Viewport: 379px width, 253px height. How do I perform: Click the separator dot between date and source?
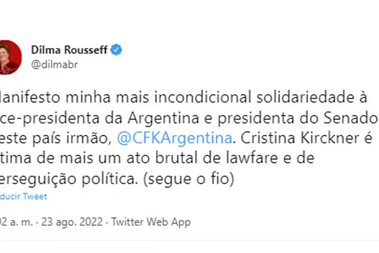(x=107, y=221)
